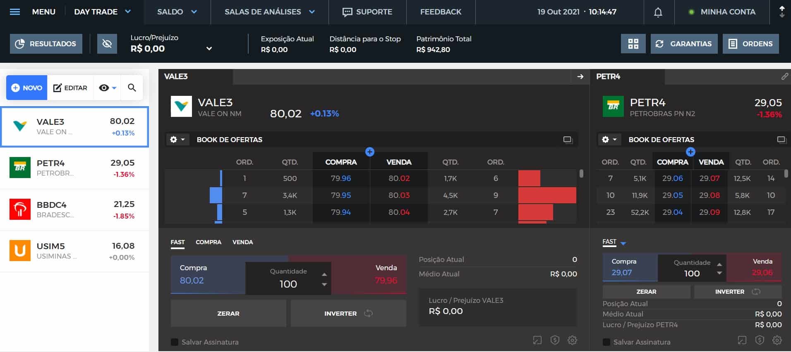Expand Lucro/Prejuízo chevron
Screen dimensions: 791x352
click(209, 49)
